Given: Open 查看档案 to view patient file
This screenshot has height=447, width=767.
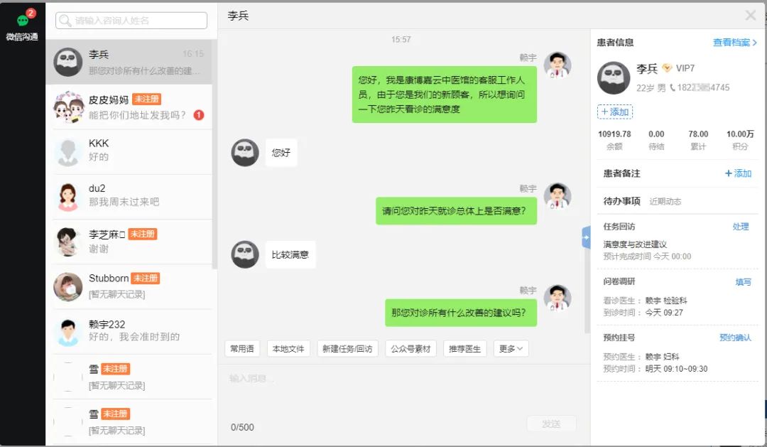Looking at the screenshot, I should click(x=734, y=43).
